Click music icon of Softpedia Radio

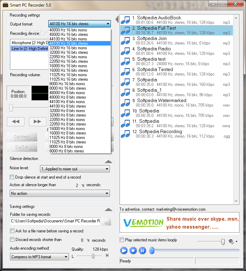pos(125,51)
